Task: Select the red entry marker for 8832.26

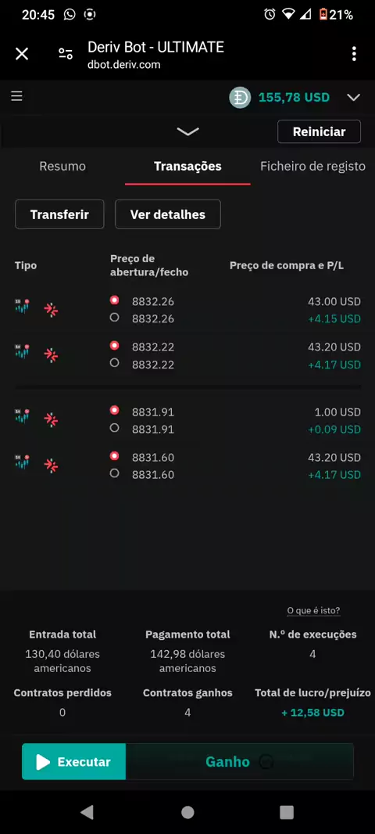Action: click(114, 300)
